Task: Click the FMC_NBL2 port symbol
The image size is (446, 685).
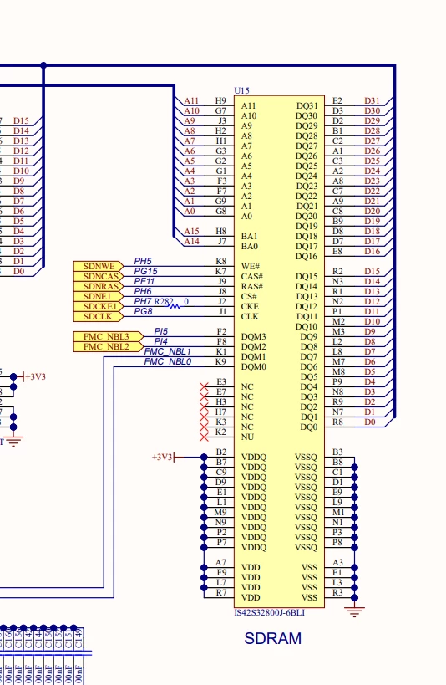Action: (108, 346)
